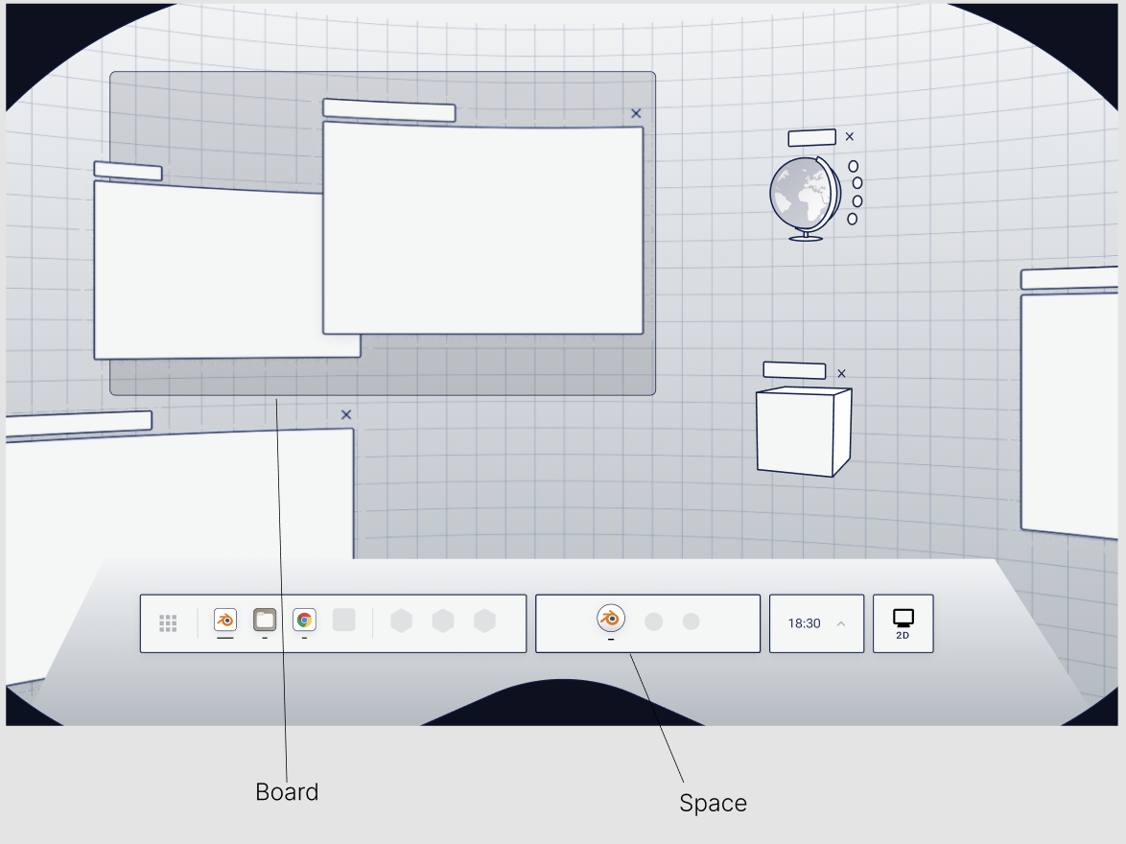The image size is (1126, 844).
Task: Launch Blender from the taskbar
Action: 225,621
